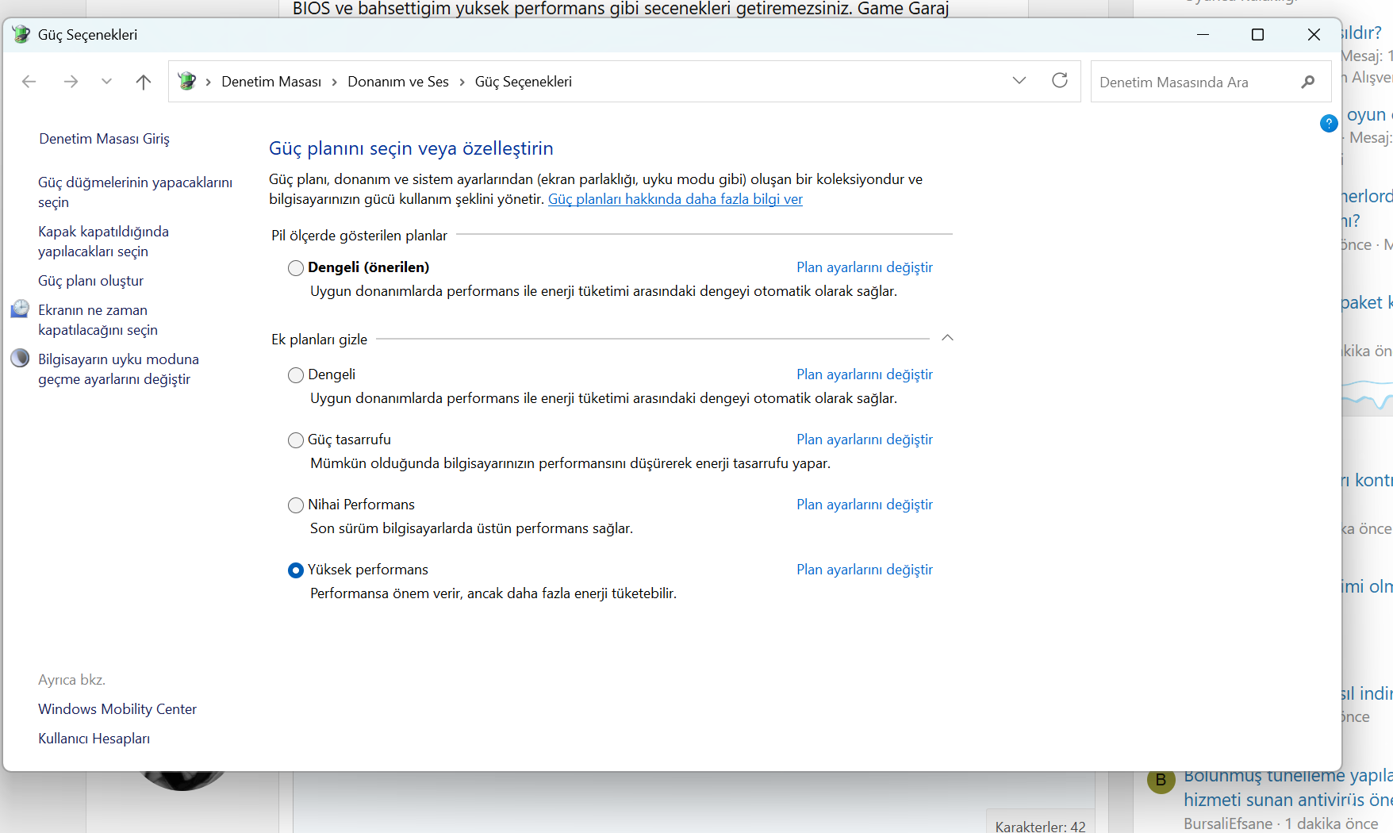Click the power options icon in address bar
This screenshot has height=833, width=1393.
(x=187, y=81)
